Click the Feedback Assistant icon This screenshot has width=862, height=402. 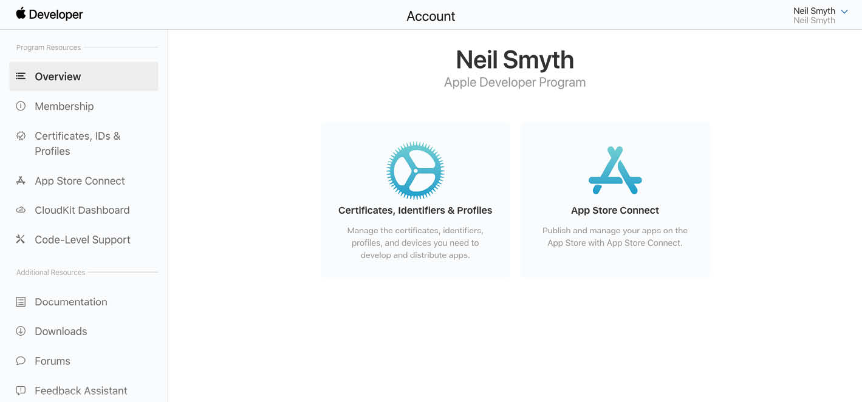coord(21,390)
